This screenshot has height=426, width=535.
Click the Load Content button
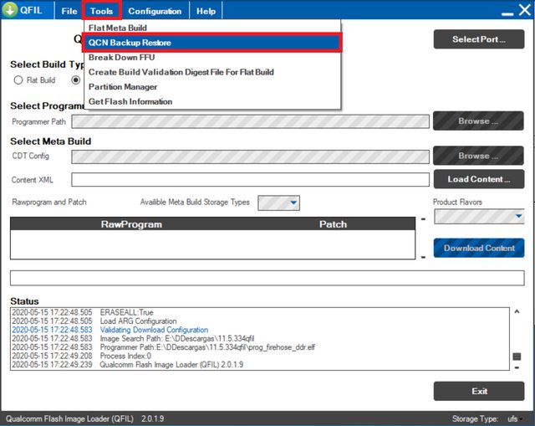[x=479, y=179]
